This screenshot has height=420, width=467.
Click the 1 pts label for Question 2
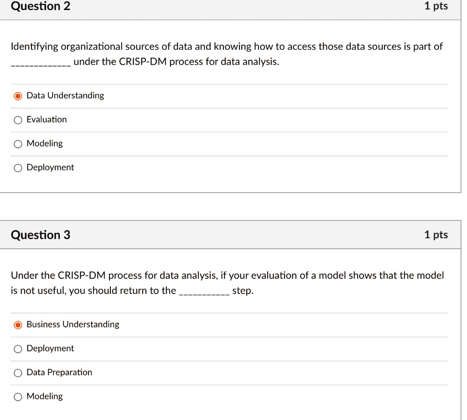point(436,6)
